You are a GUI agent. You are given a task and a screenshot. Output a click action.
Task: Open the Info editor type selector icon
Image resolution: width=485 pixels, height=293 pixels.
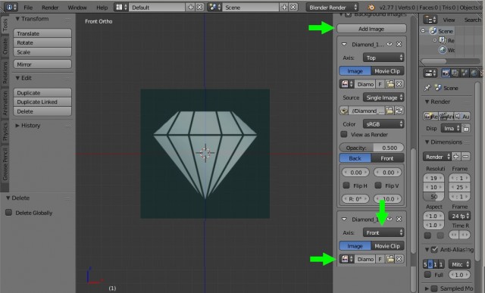point(11,7)
